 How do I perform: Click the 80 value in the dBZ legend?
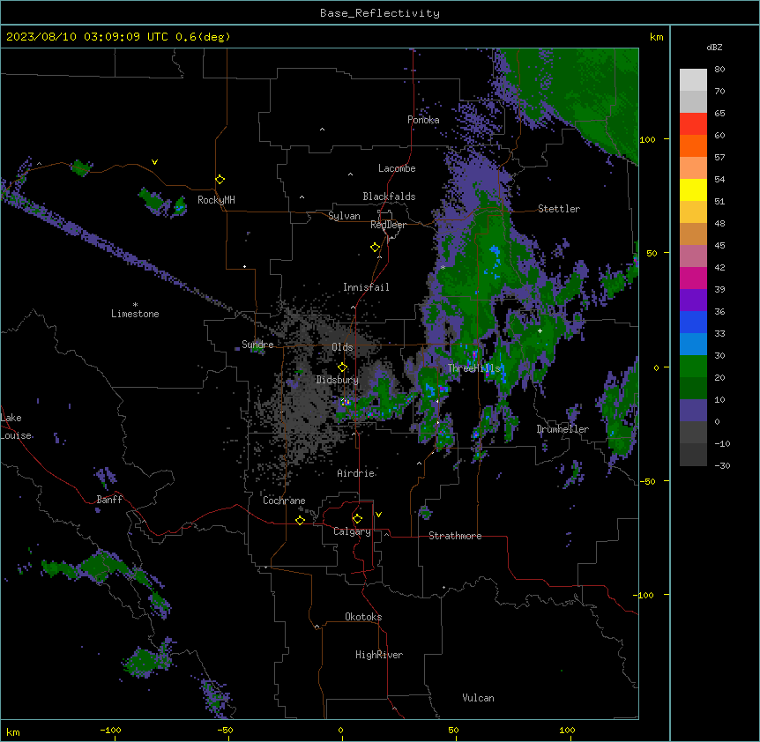coord(719,70)
